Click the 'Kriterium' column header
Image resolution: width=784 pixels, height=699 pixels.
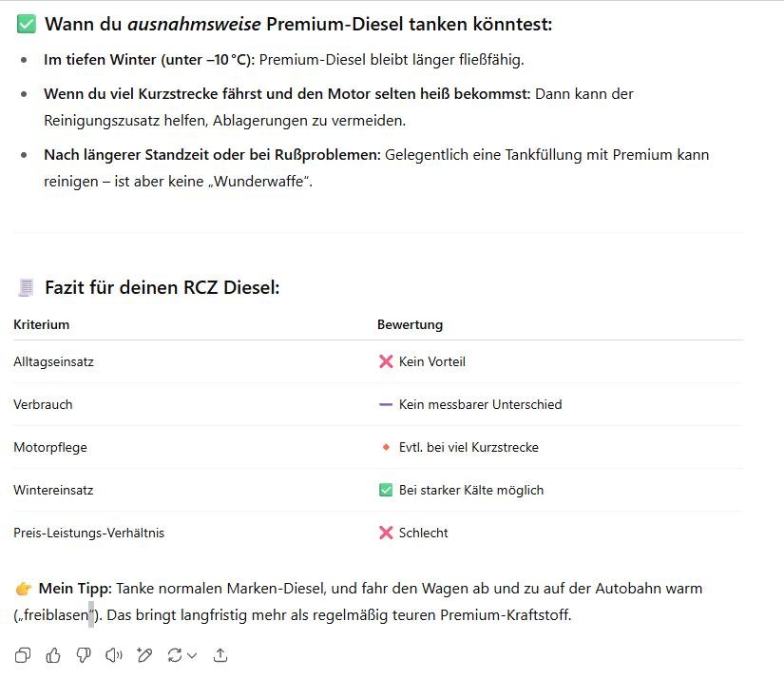pyautogui.click(x=42, y=324)
